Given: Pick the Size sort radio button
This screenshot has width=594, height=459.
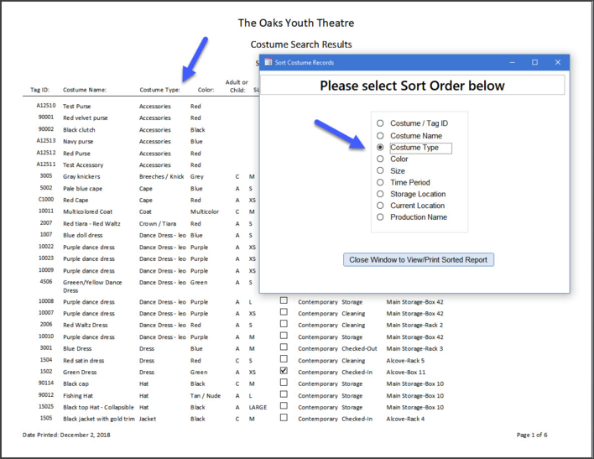Looking at the screenshot, I should pyautogui.click(x=380, y=170).
